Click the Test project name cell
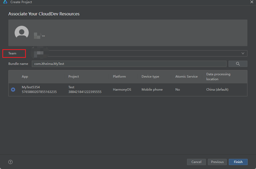The width and height of the screenshot is (256, 169). click(x=71, y=87)
